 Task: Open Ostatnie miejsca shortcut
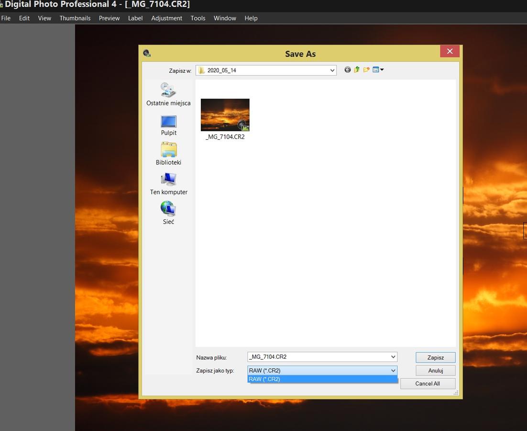point(168,94)
